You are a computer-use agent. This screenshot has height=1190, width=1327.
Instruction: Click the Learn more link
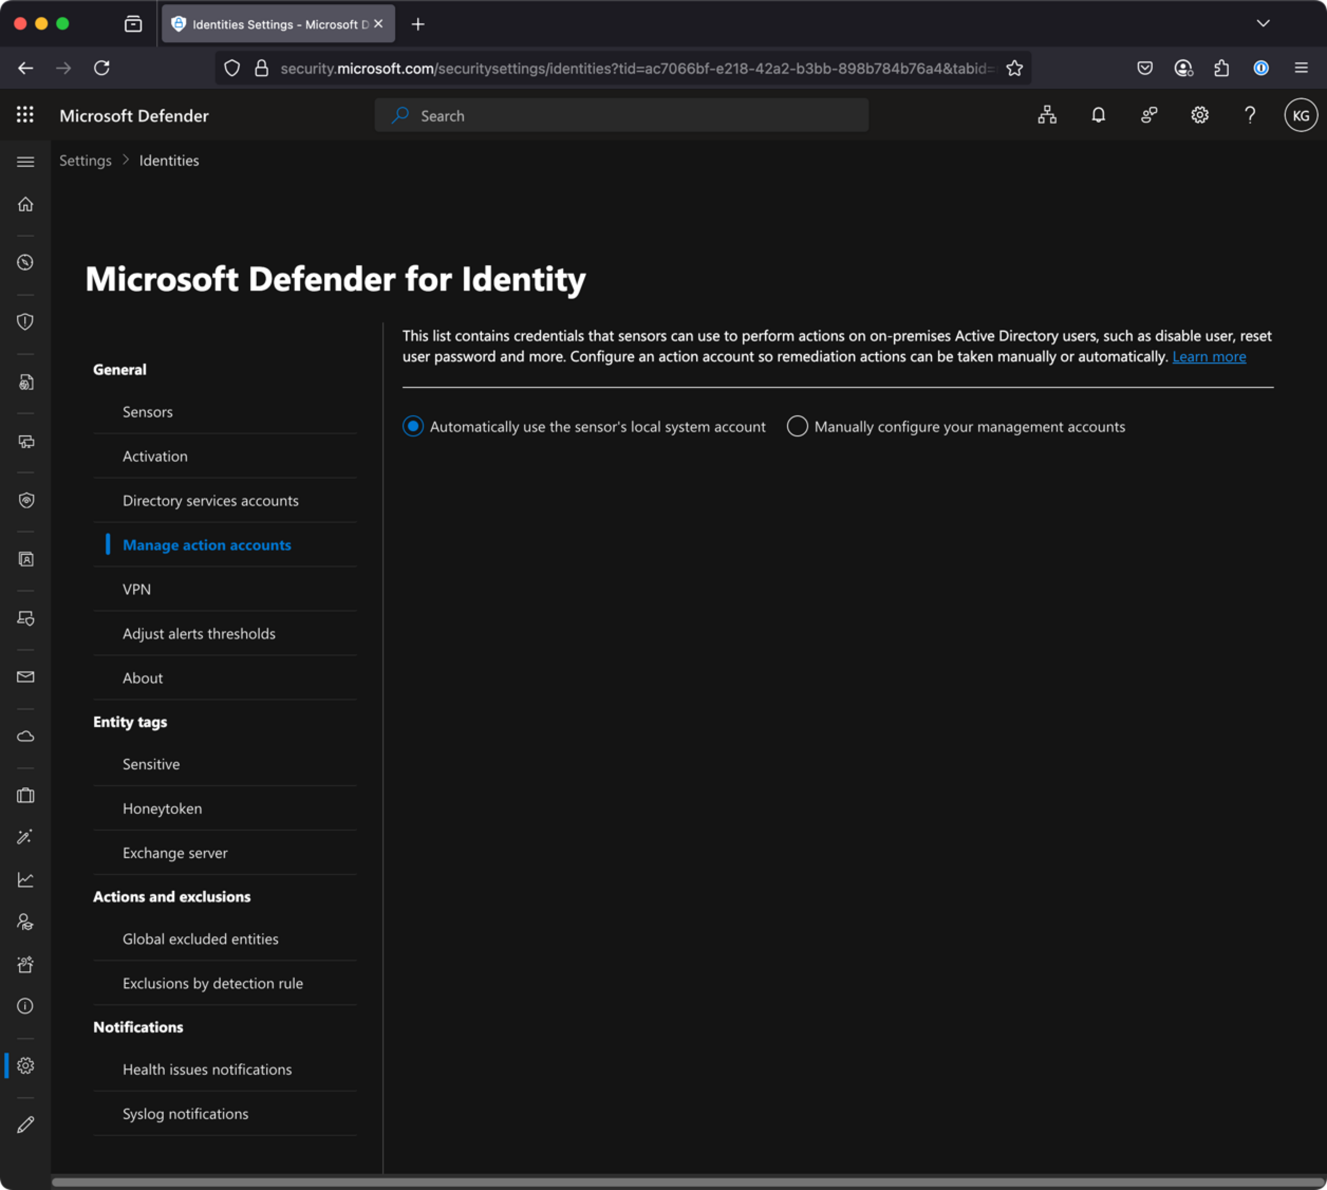pyautogui.click(x=1209, y=356)
